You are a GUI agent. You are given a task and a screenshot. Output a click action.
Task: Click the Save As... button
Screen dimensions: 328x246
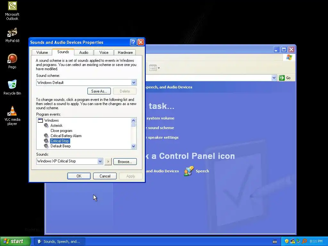(99, 91)
